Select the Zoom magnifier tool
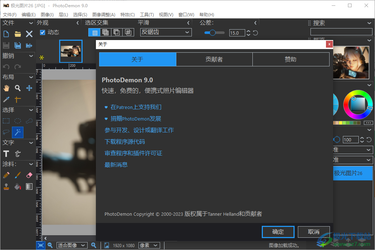Screen dimensions: 375x250 point(18,88)
